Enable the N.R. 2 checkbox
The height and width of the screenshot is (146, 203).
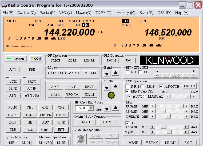point(142,87)
